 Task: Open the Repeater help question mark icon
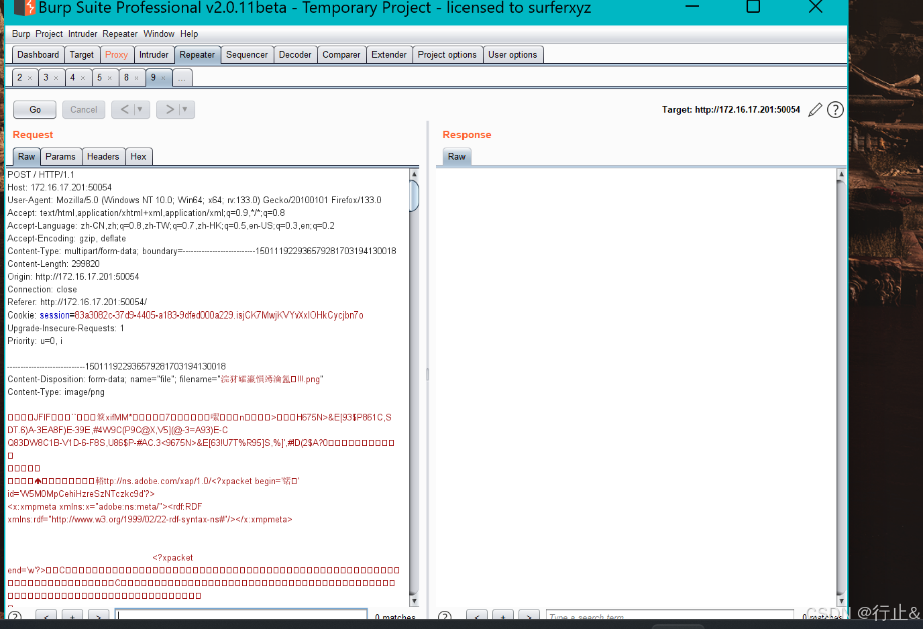click(x=835, y=110)
